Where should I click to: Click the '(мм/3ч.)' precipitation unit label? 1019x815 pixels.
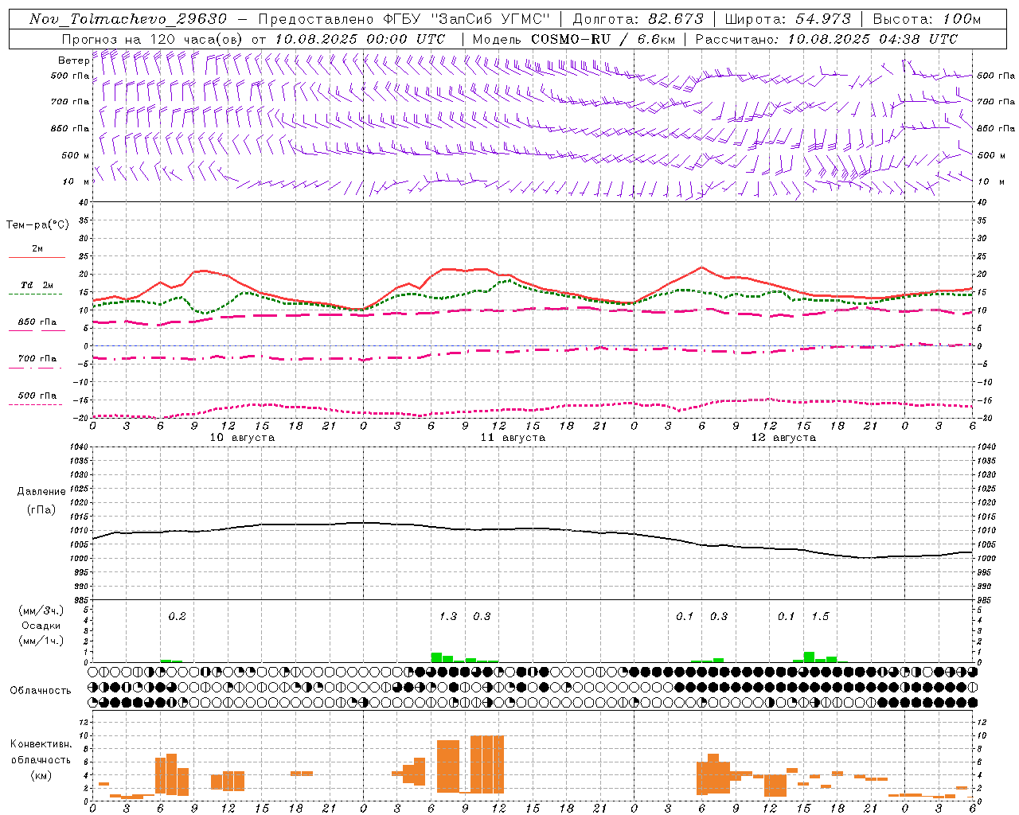(x=41, y=610)
